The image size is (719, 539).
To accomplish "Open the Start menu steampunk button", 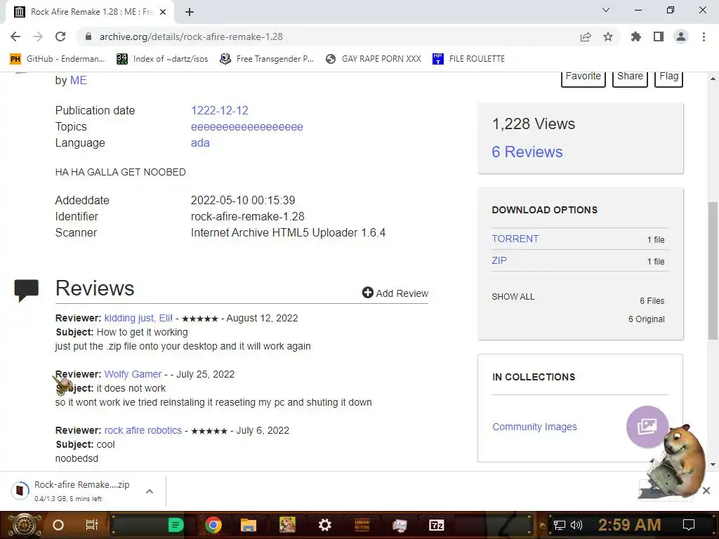I will (x=25, y=525).
